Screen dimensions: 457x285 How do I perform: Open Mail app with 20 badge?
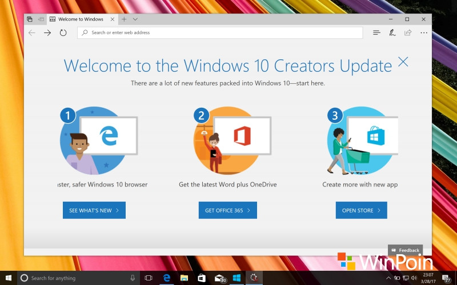point(220,278)
